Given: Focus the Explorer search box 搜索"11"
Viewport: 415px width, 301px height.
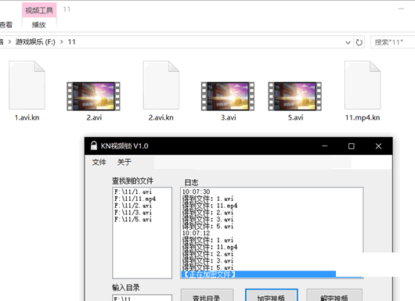Looking at the screenshot, I should coord(393,42).
